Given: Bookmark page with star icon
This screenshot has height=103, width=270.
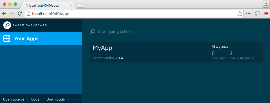Looking at the screenshot, I should point(240,14).
